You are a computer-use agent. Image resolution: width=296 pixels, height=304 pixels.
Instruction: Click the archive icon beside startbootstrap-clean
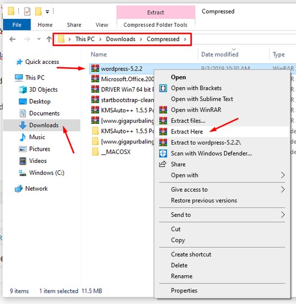tap(95, 99)
